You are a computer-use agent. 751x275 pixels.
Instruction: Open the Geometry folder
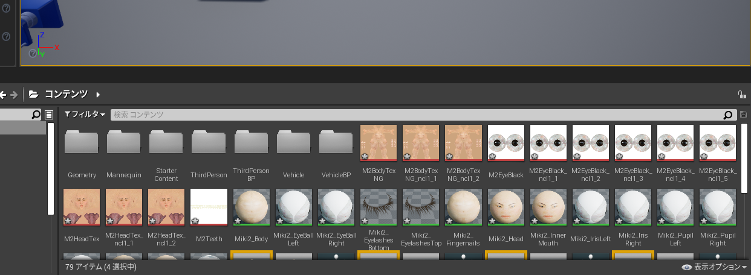82,143
